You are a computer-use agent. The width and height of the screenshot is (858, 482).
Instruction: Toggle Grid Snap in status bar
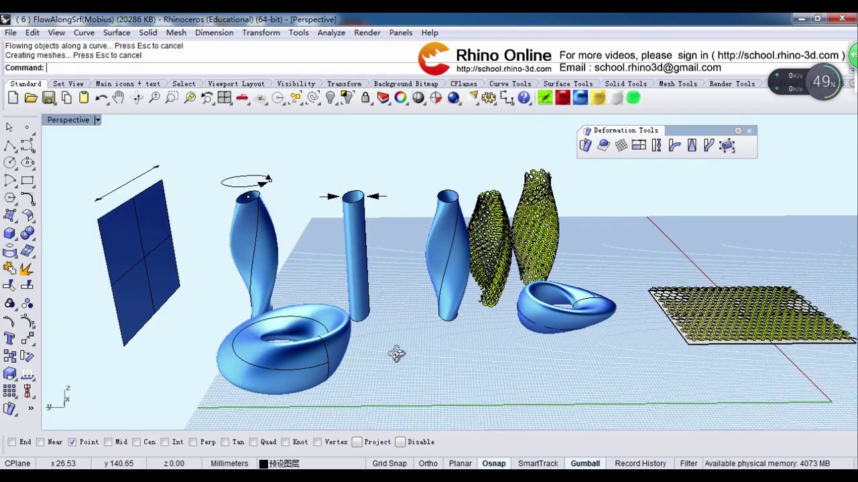pyautogui.click(x=389, y=463)
